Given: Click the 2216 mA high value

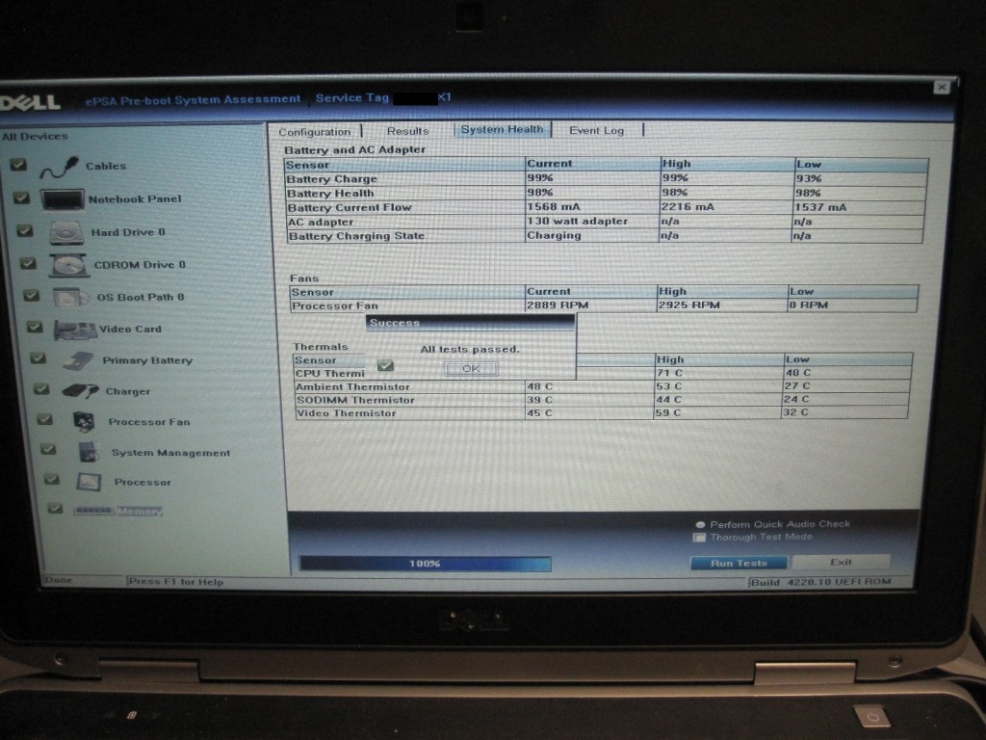Looking at the screenshot, I should pyautogui.click(x=688, y=207).
